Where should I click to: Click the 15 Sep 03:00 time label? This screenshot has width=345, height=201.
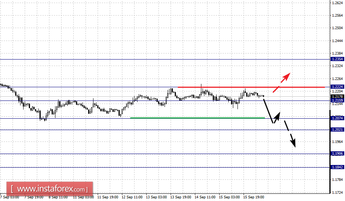(x=229, y=197)
